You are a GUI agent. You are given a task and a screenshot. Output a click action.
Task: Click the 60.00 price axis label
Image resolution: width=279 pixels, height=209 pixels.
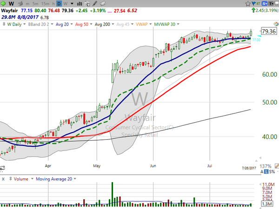(270, 74)
